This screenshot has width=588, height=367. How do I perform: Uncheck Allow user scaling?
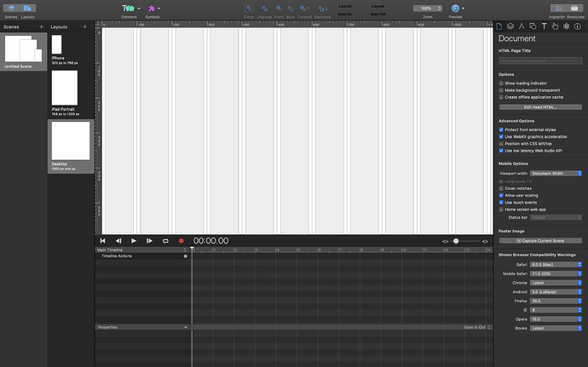click(x=501, y=195)
